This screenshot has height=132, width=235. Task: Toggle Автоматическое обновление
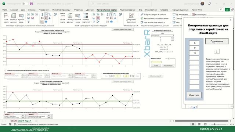pyautogui.click(x=155, y=18)
